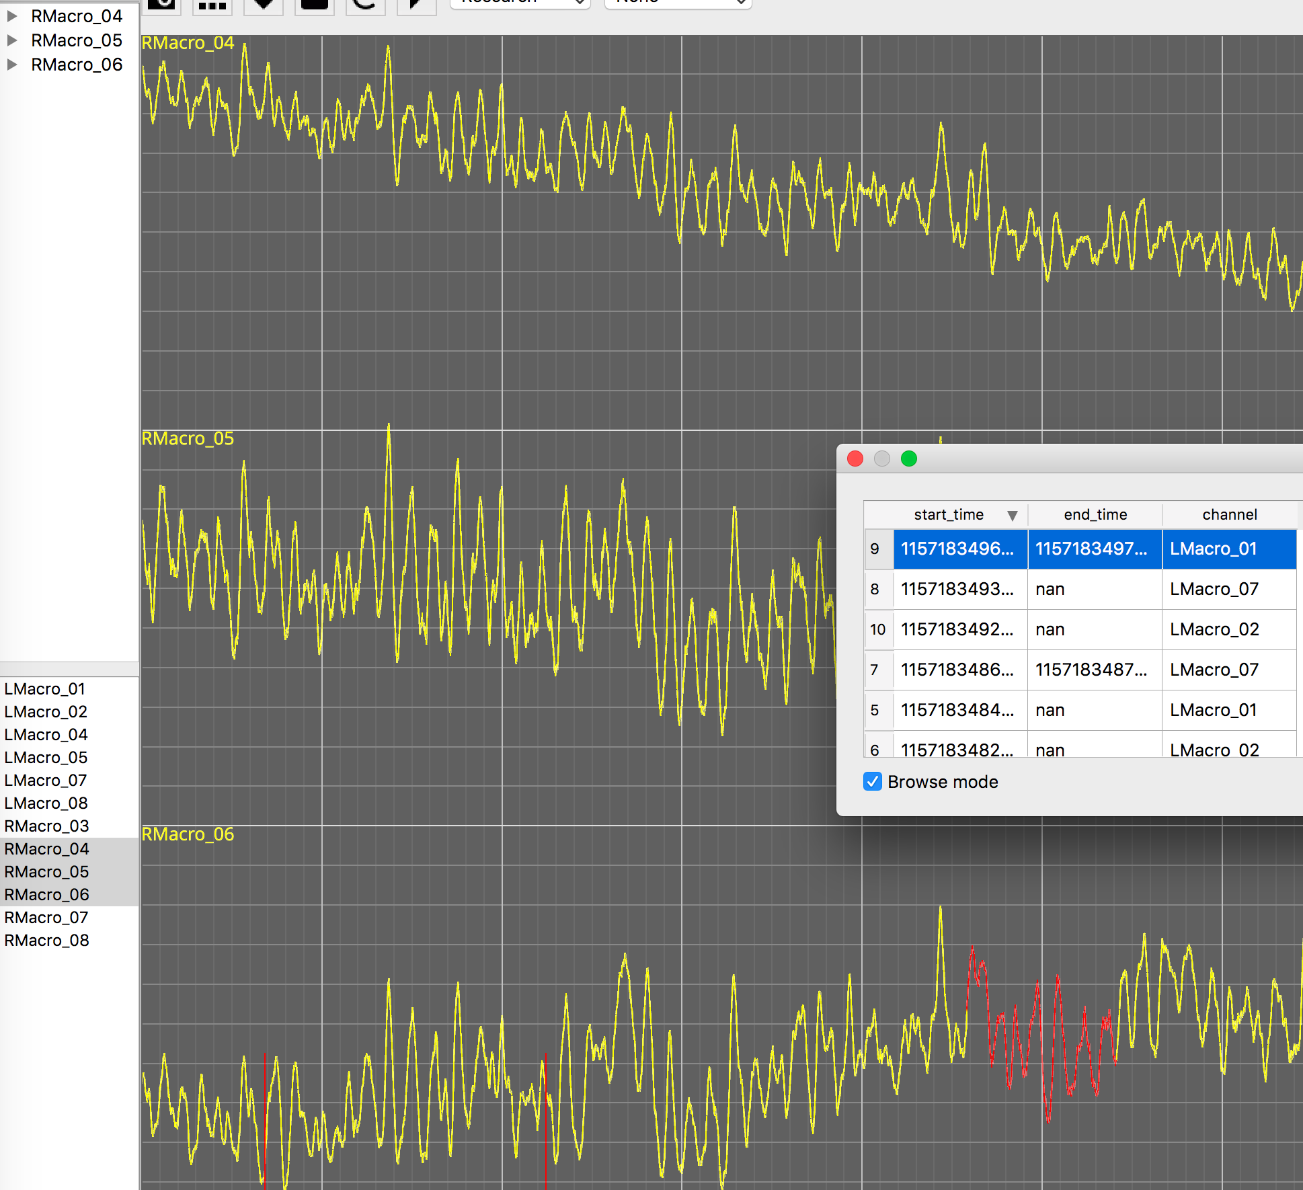This screenshot has height=1190, width=1303.
Task: Select LMacro_01 in the channel list
Action: (44, 688)
